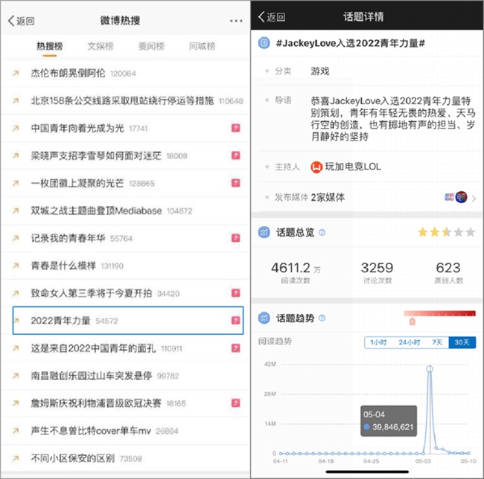The width and height of the screenshot is (484, 479).
Task: Open topic 2022青年力量
Action: pos(128,321)
